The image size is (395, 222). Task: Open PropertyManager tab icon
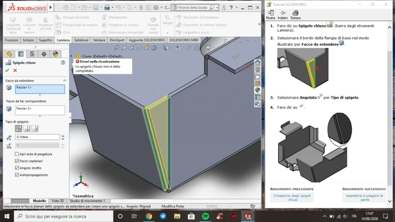(21, 54)
